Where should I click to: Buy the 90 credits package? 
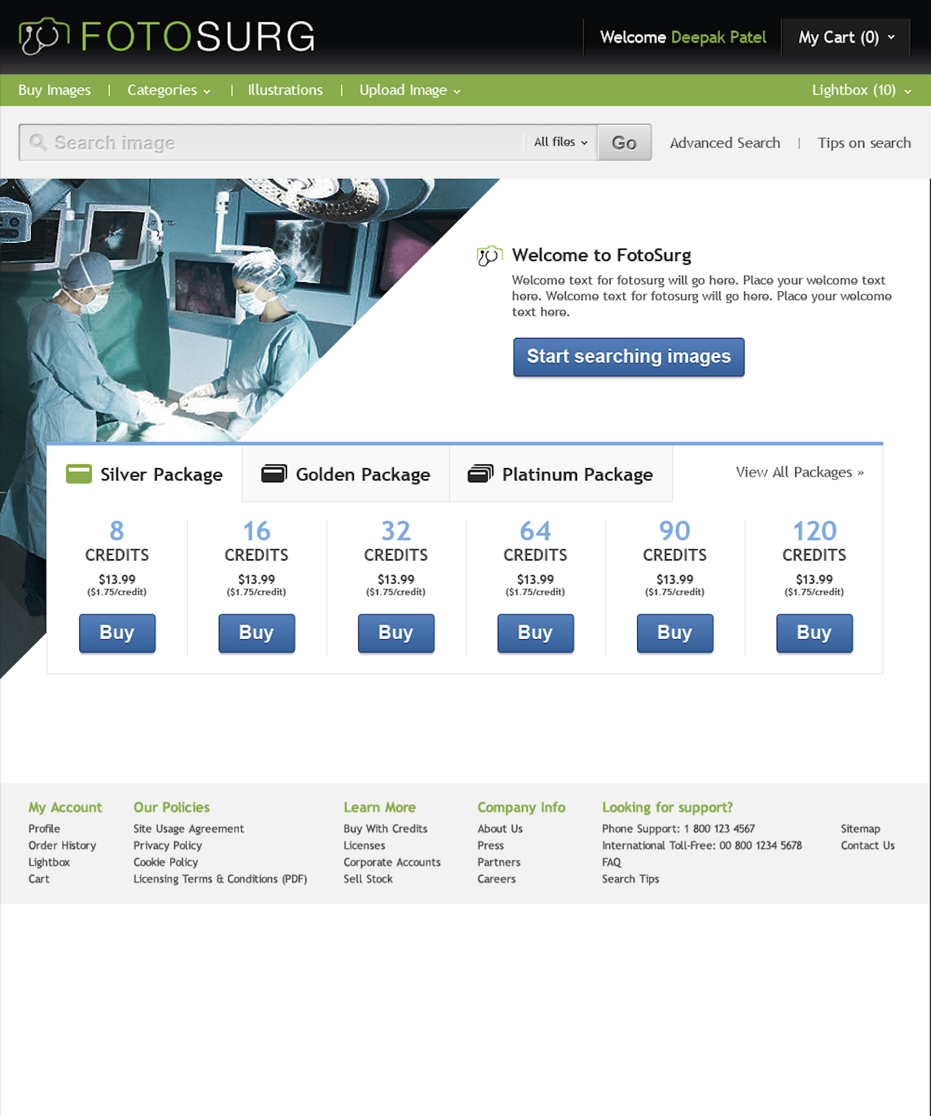tap(675, 633)
